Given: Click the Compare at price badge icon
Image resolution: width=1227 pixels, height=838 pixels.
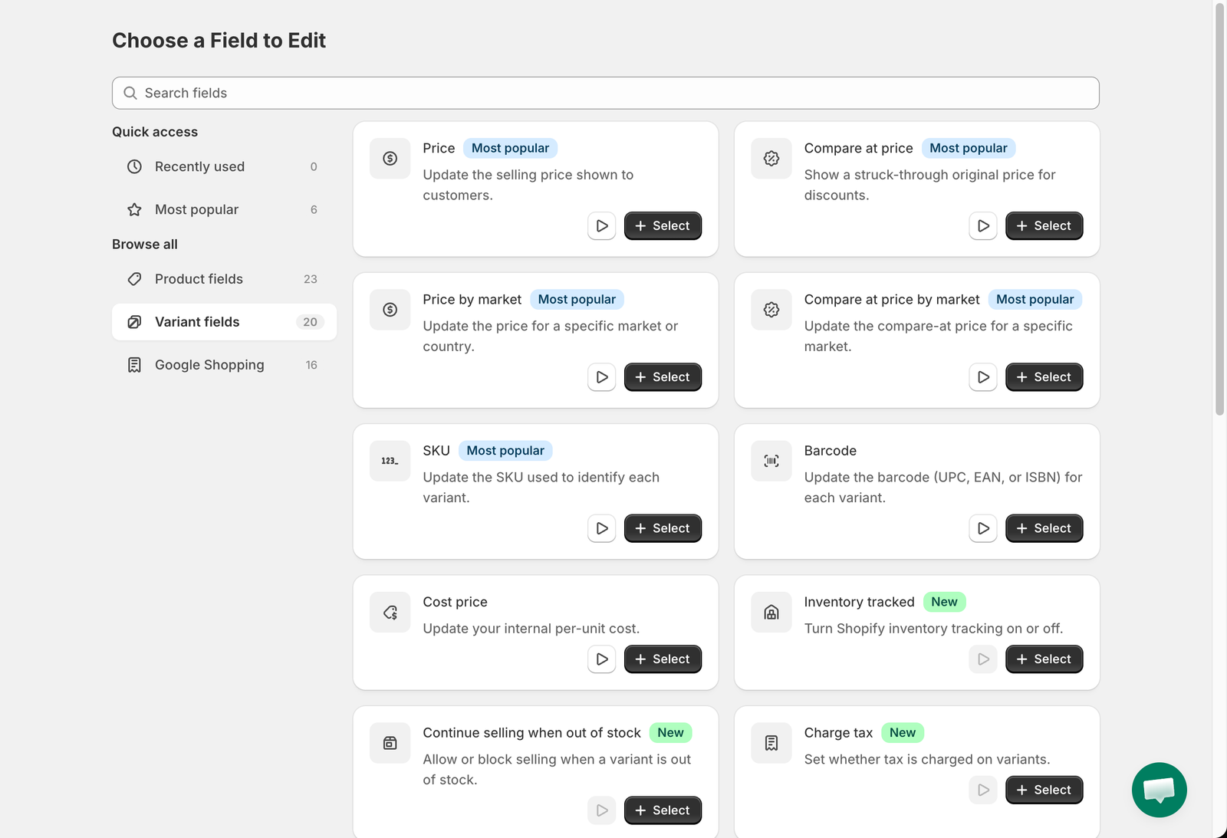Looking at the screenshot, I should point(771,159).
